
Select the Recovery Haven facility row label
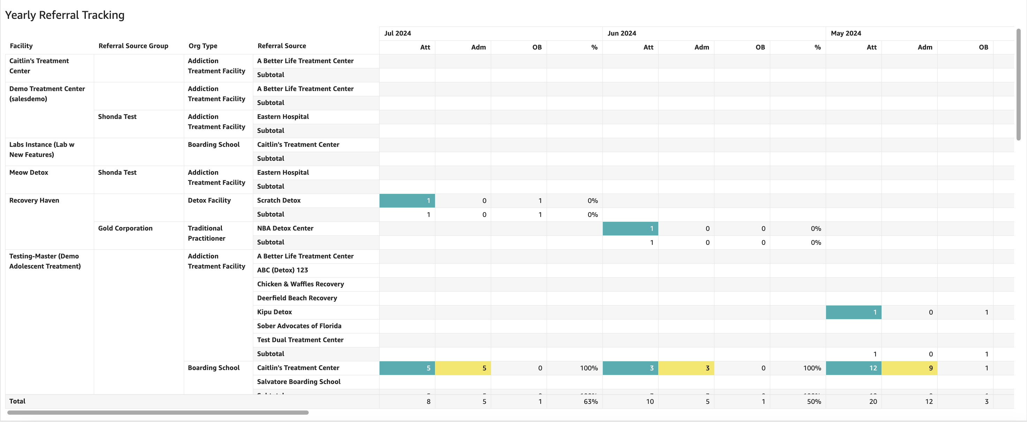coord(34,201)
